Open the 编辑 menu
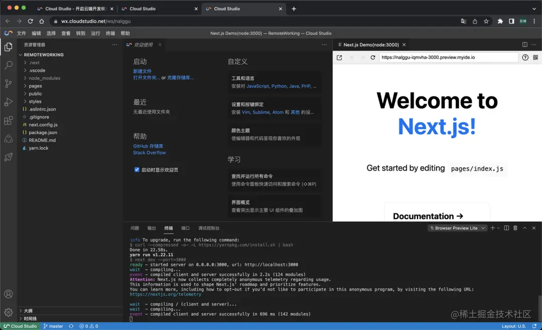The image size is (542, 330). click(x=36, y=33)
